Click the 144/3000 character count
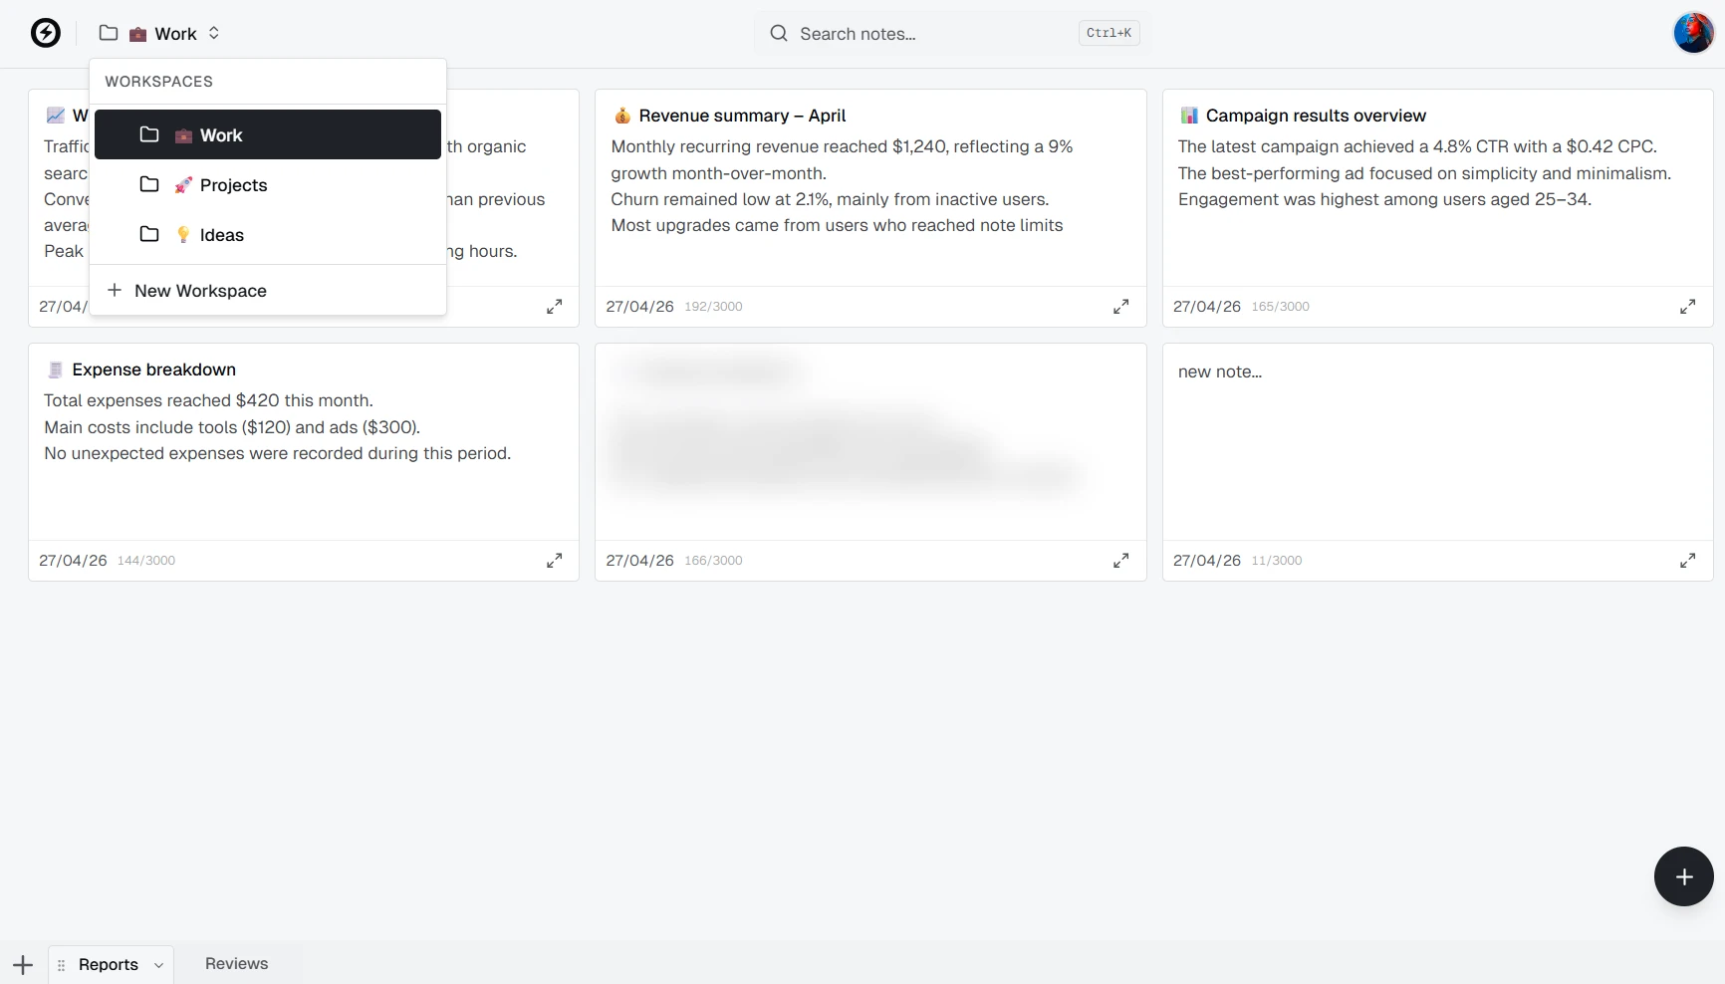The height and width of the screenshot is (984, 1725). point(146,561)
